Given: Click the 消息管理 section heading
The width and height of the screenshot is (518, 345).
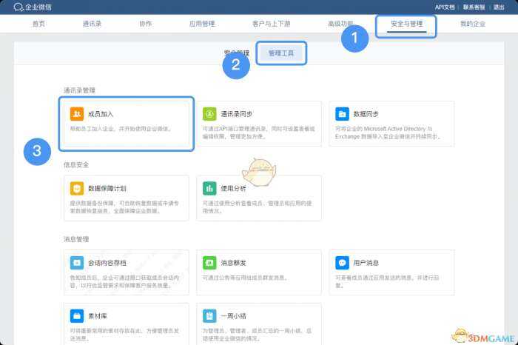Looking at the screenshot, I should tap(76, 239).
